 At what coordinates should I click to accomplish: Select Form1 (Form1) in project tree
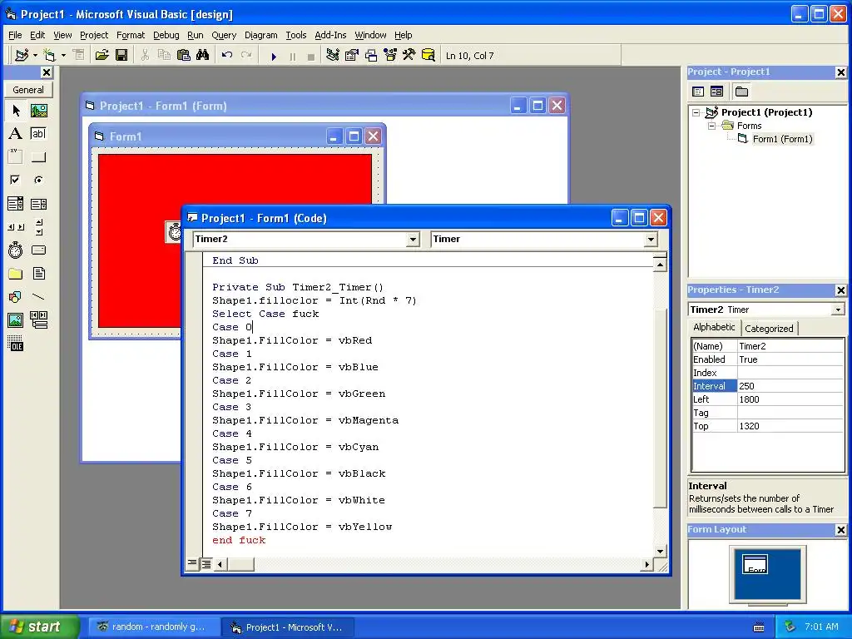[782, 139]
